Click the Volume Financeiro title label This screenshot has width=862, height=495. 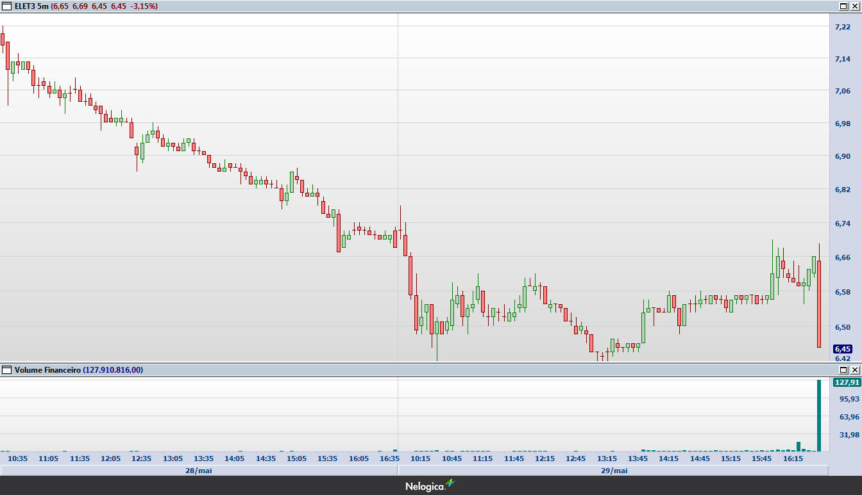(x=47, y=369)
